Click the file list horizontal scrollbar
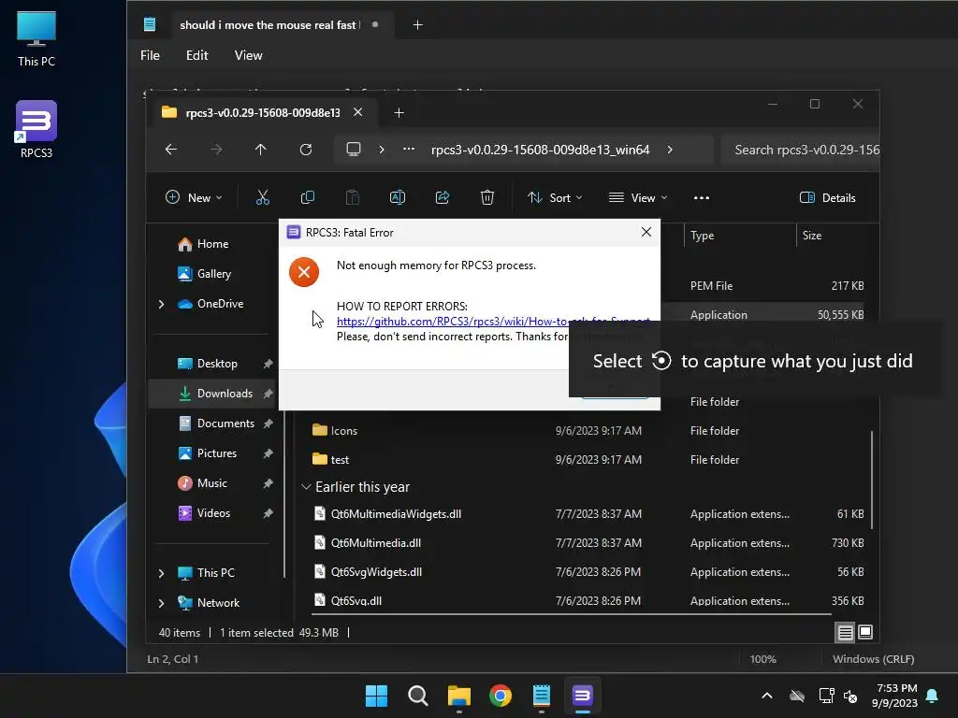 [572, 613]
